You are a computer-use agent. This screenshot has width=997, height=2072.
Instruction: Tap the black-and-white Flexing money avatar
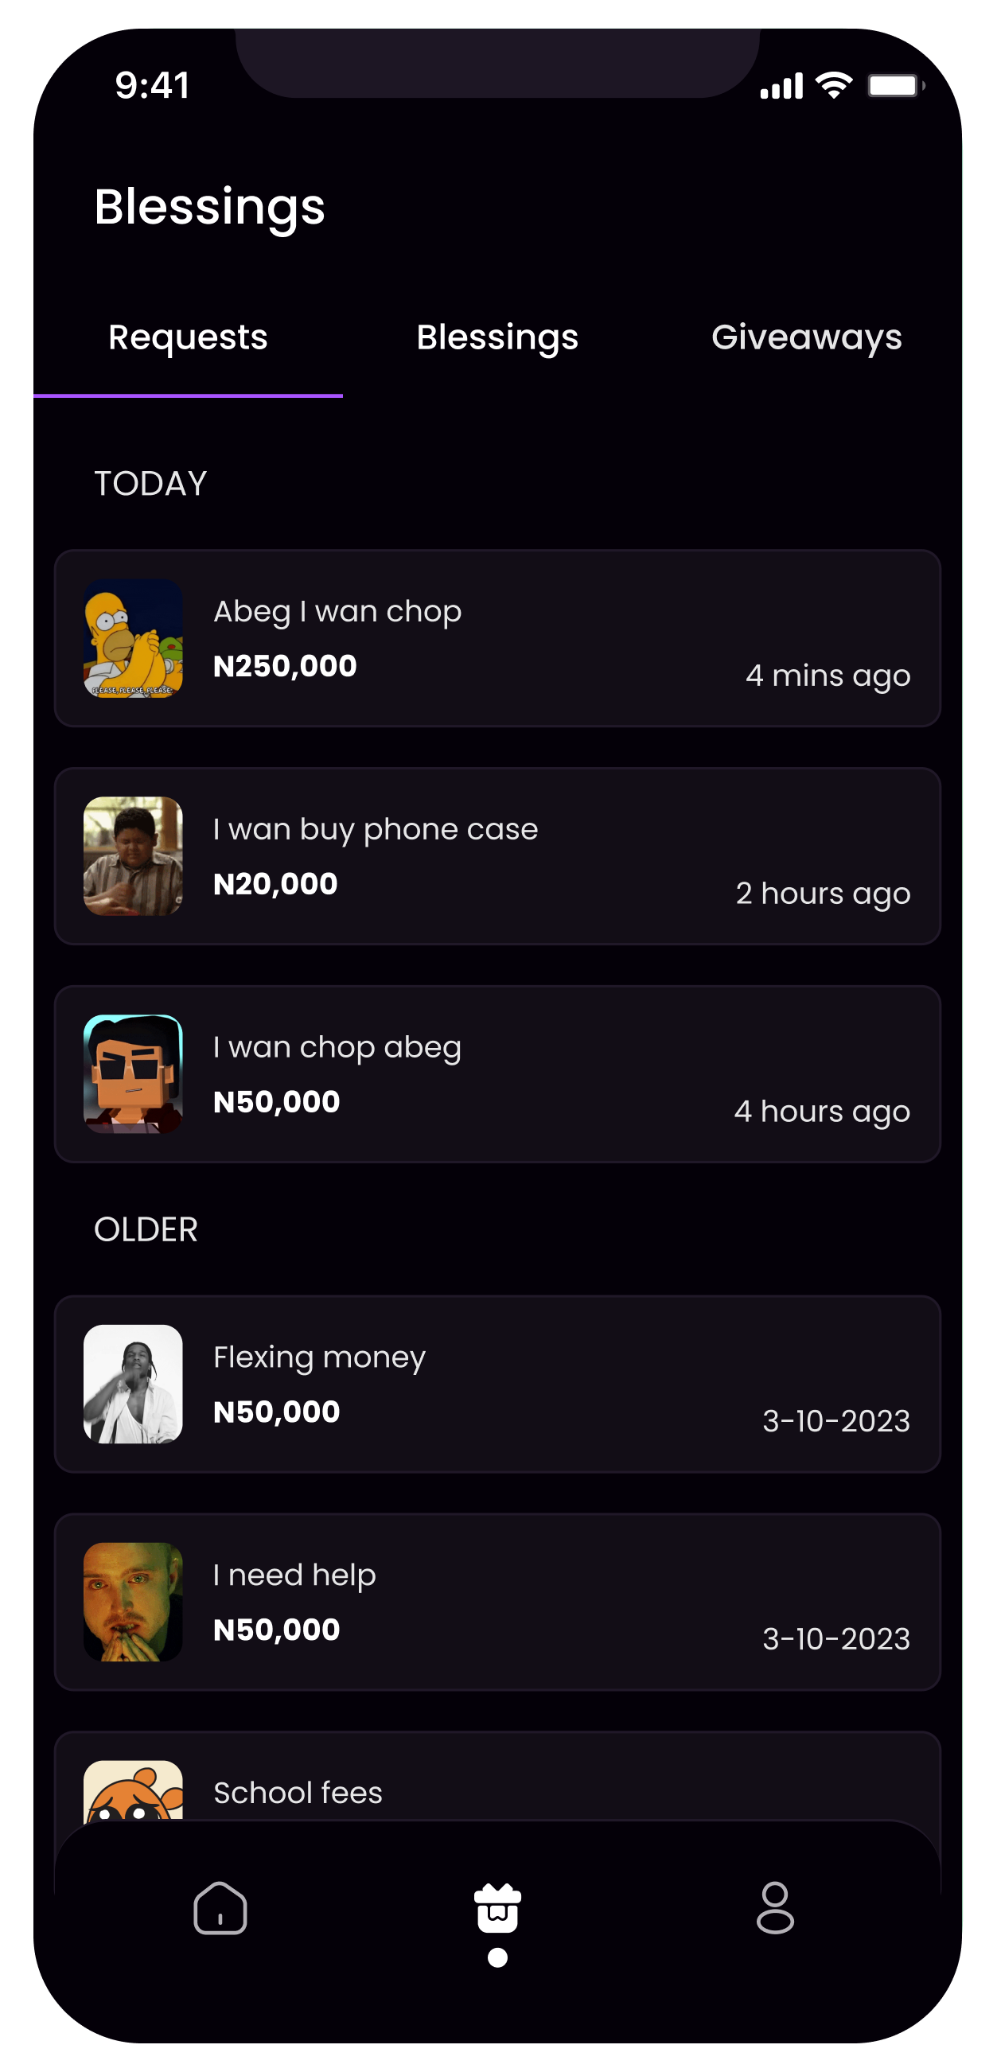click(134, 1385)
